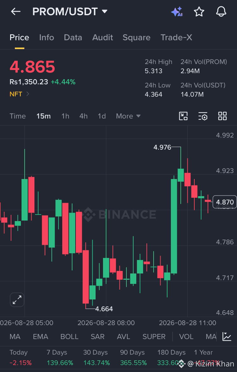Viewport: 237px width, 372px height.
Task: Enable the EMA indicator
Action: (40, 337)
